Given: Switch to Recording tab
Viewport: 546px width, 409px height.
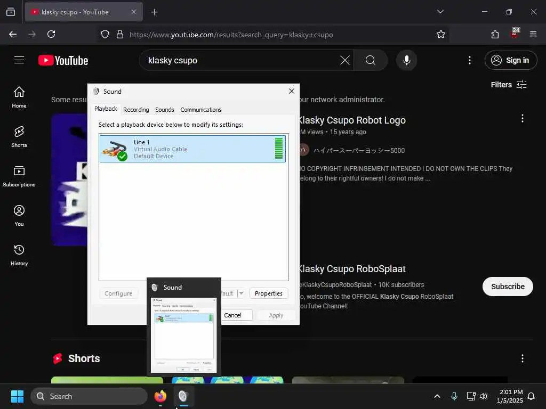Looking at the screenshot, I should pos(136,110).
